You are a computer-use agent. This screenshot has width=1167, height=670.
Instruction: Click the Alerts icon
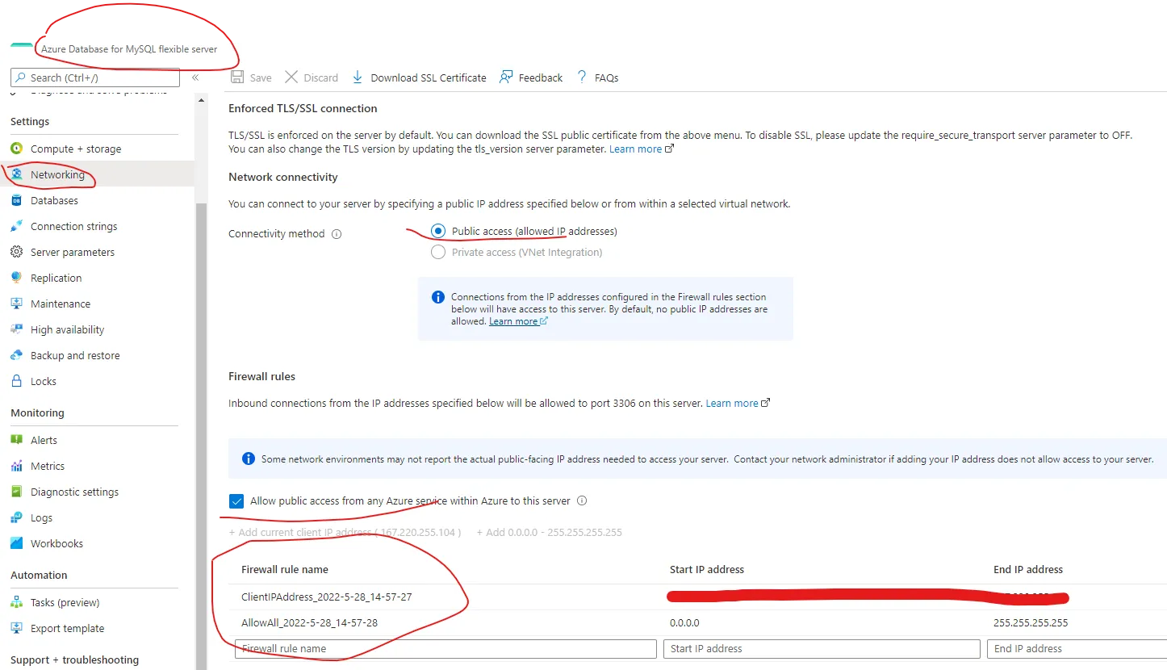(16, 440)
